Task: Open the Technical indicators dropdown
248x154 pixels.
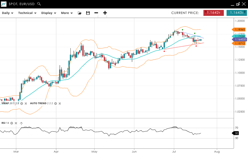Action: pos(27,13)
